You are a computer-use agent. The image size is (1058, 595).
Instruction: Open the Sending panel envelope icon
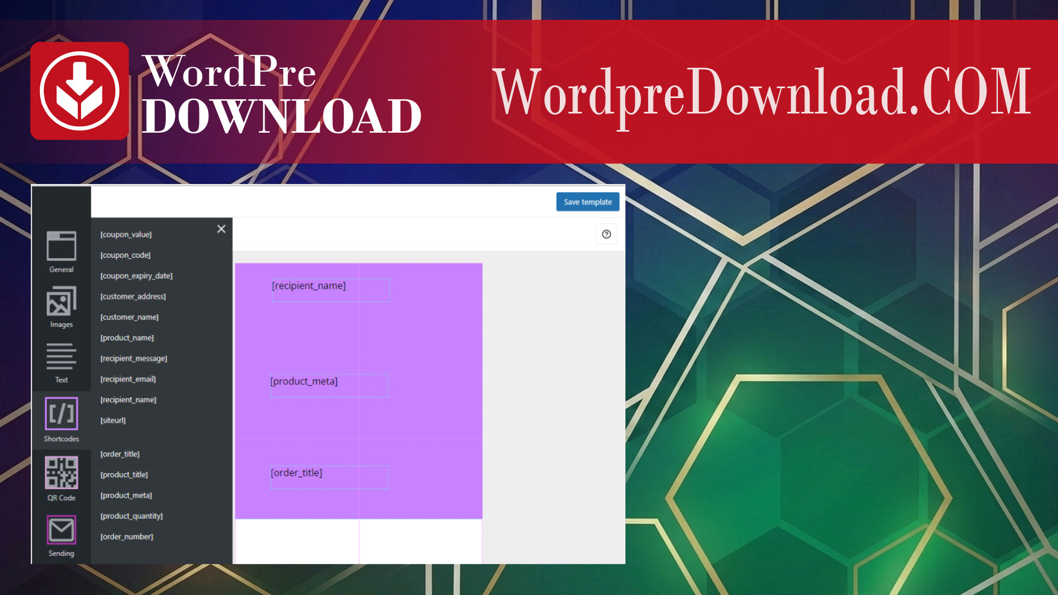[61, 530]
